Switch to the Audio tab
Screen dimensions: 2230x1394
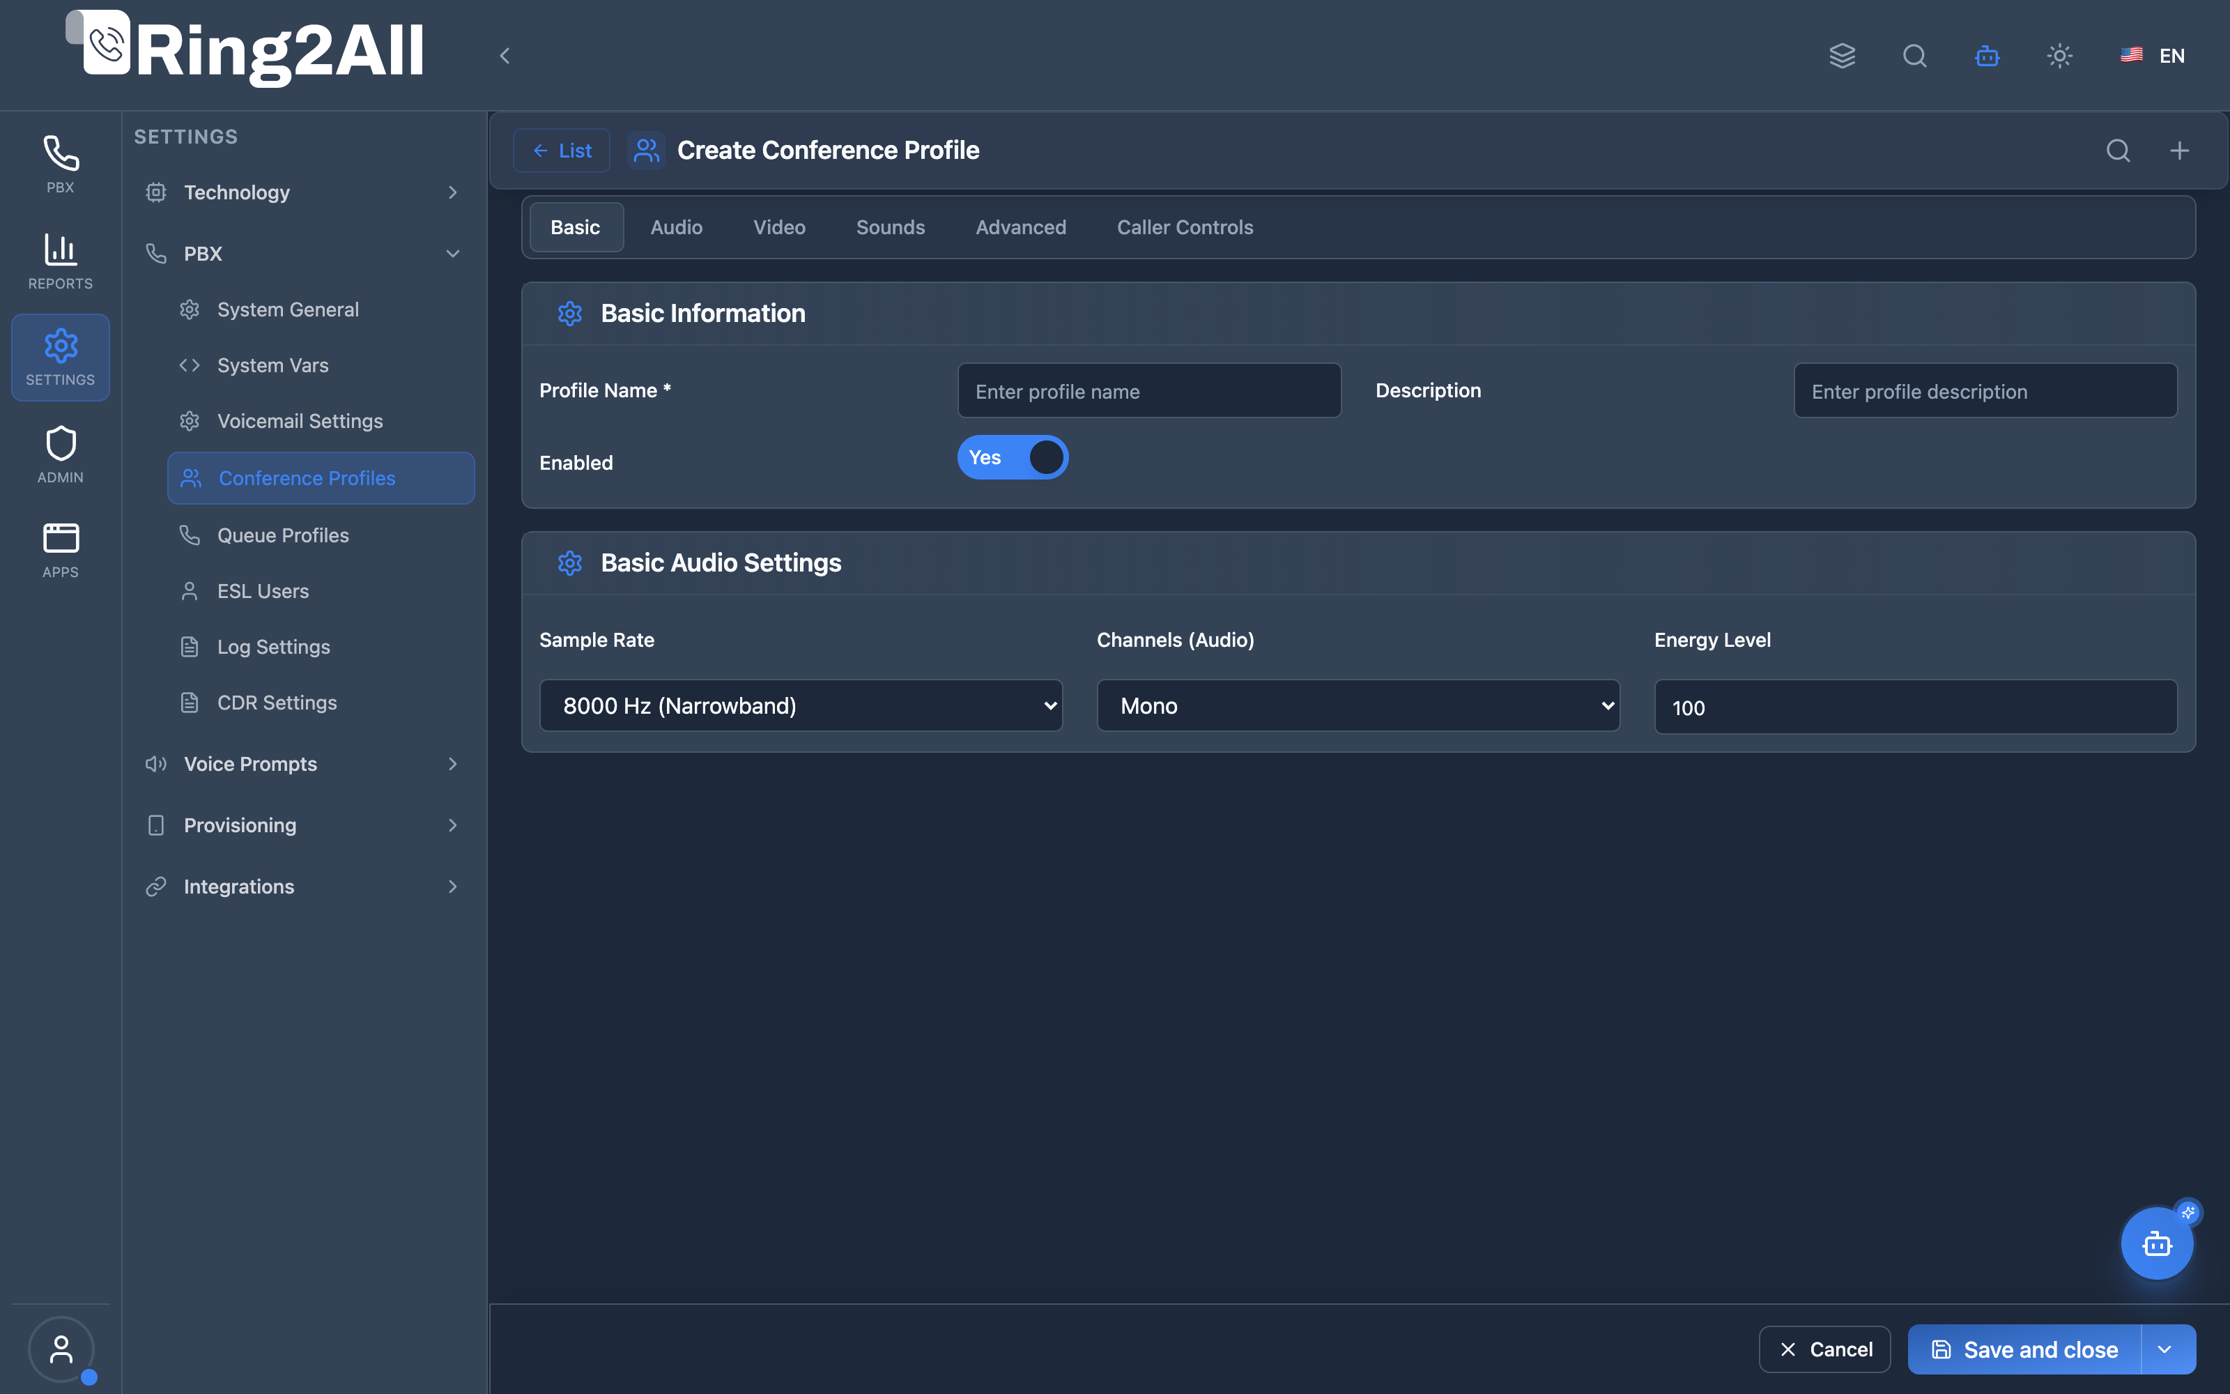click(x=677, y=227)
